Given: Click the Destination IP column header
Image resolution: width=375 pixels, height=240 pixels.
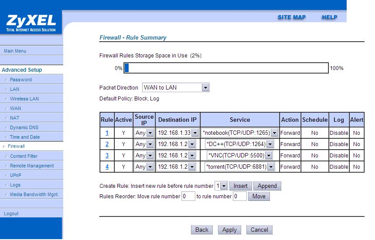Looking at the screenshot, I should (177, 120).
